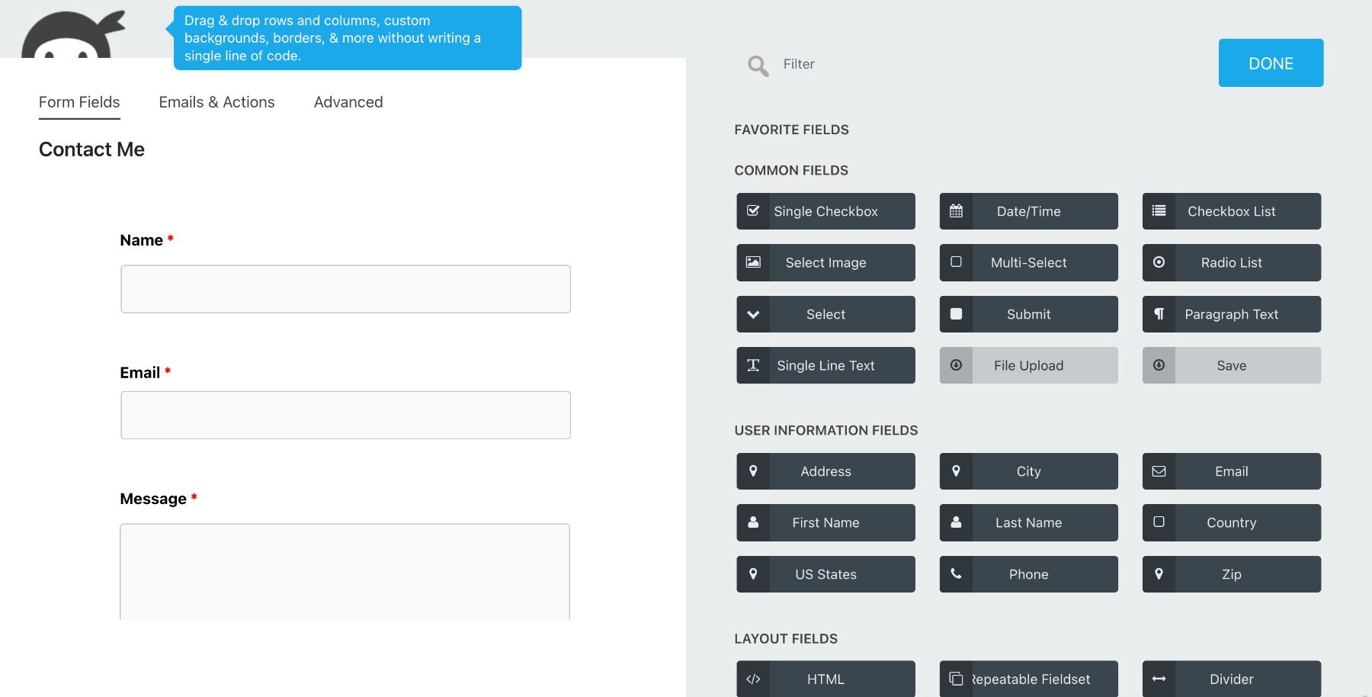Switch to the Emails & Actions tab
Screen dimensions: 1372x697
(x=216, y=101)
